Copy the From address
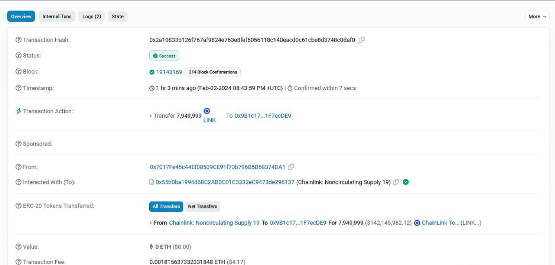The height and width of the screenshot is (265, 555). [x=291, y=167]
